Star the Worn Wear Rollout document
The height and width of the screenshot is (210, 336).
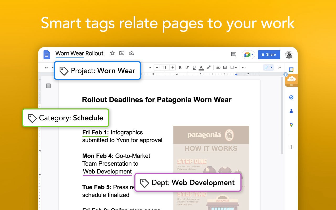tap(112, 53)
